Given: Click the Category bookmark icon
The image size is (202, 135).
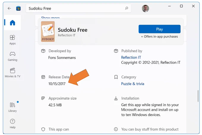Looking at the screenshot, I should (x=116, y=77).
